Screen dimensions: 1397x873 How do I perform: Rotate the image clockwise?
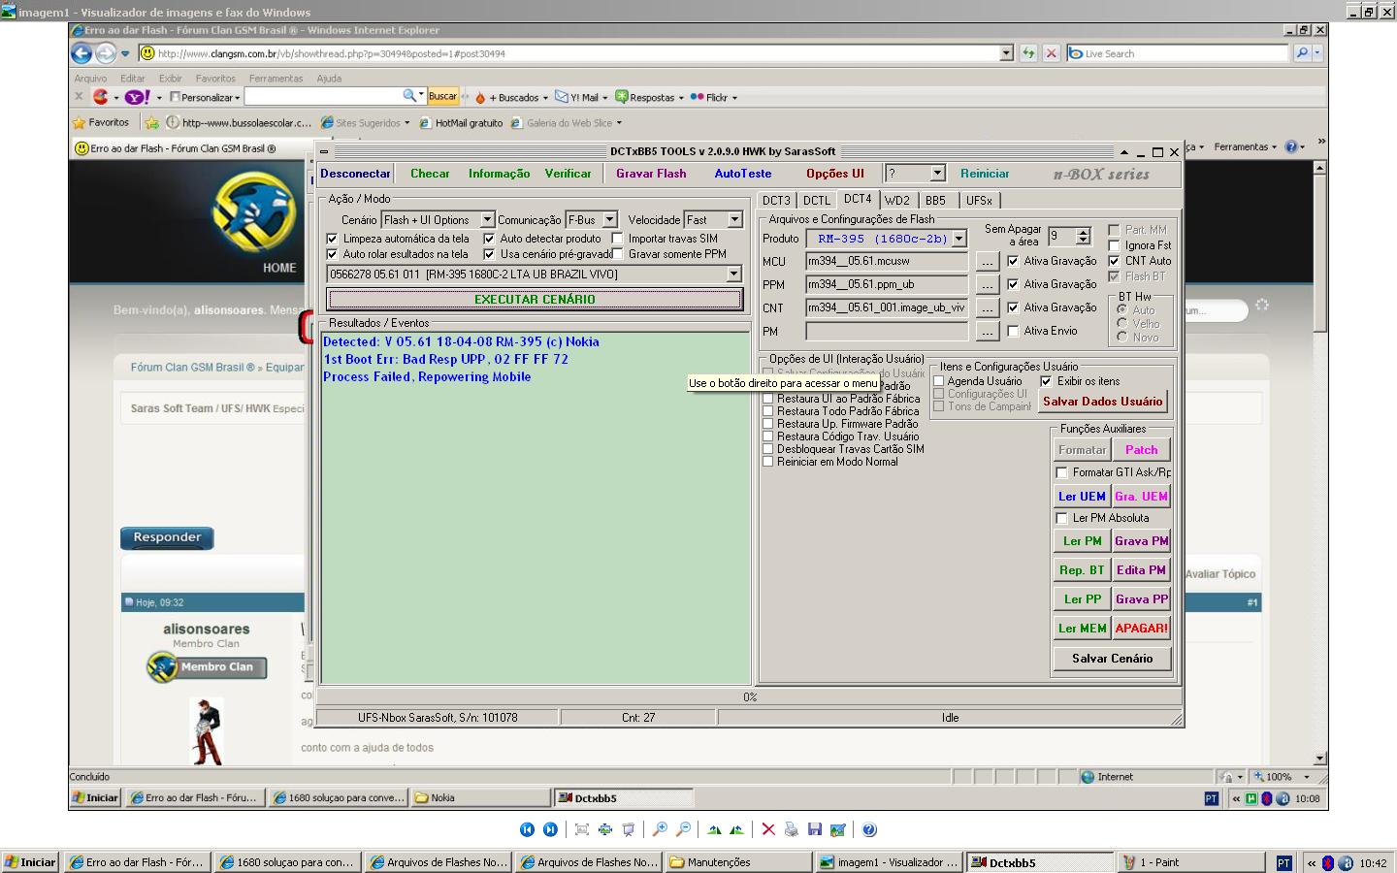pyautogui.click(x=714, y=829)
